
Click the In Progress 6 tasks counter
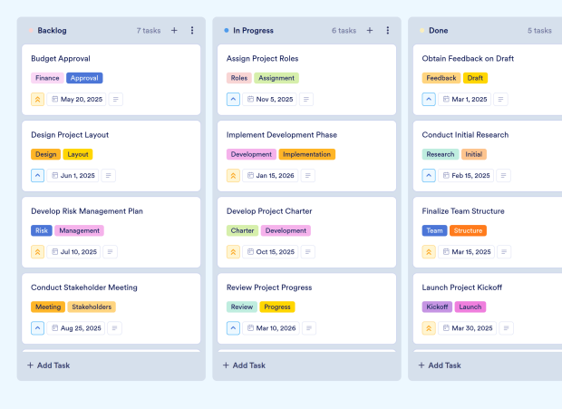(x=344, y=31)
